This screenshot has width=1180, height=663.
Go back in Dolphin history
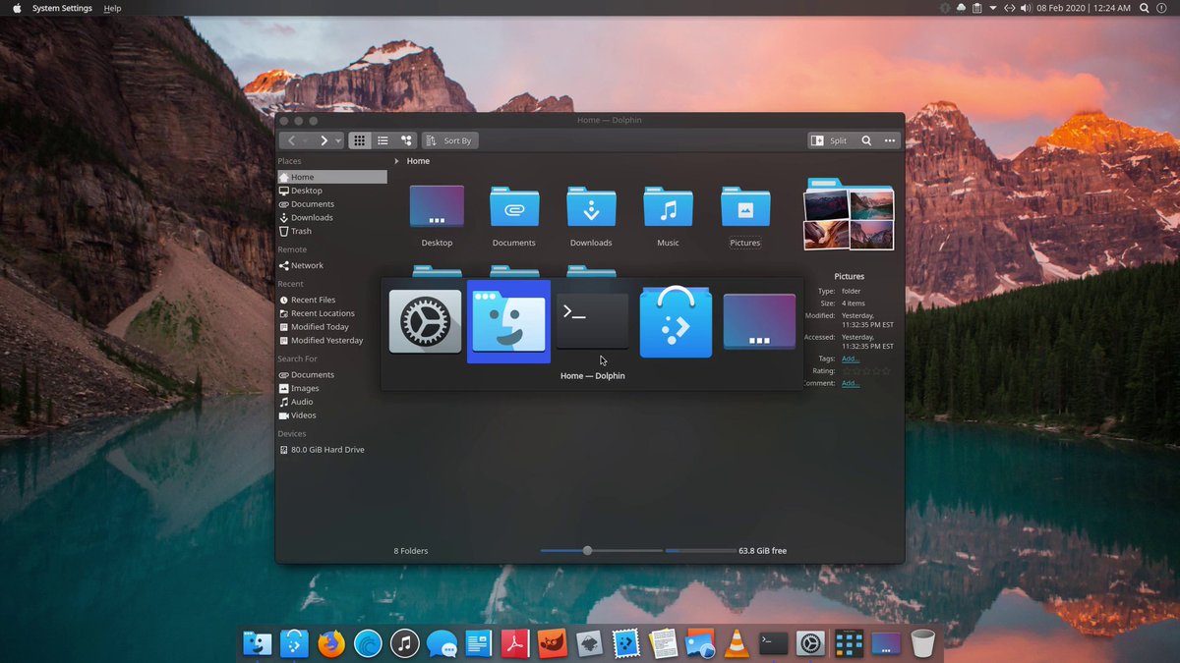[x=291, y=140]
